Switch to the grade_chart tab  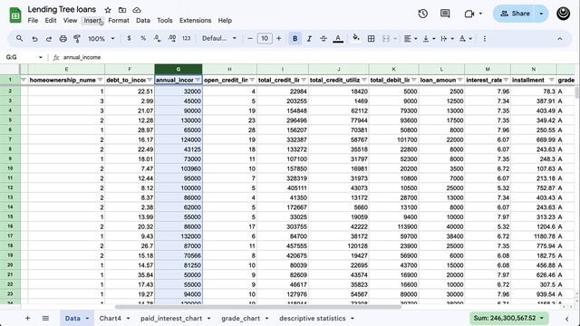click(x=241, y=318)
